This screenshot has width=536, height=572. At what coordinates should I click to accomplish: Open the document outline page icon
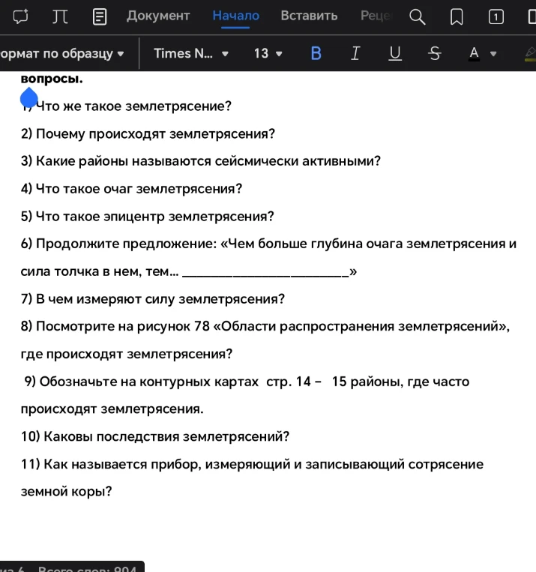click(x=100, y=16)
